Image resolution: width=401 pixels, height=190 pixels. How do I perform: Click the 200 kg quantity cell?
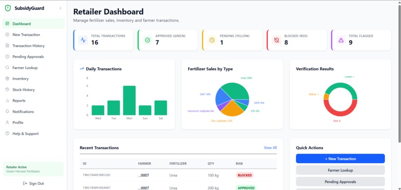coord(213,188)
